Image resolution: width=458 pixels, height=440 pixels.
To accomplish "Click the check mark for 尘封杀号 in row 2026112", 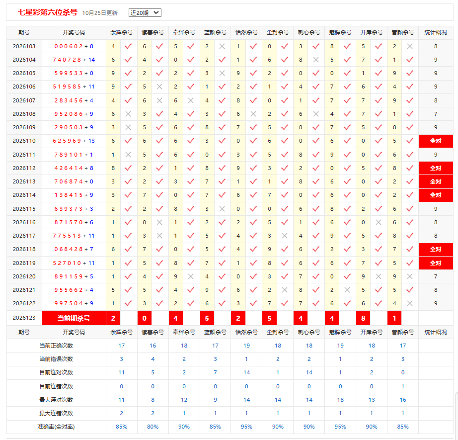I will point(285,168).
